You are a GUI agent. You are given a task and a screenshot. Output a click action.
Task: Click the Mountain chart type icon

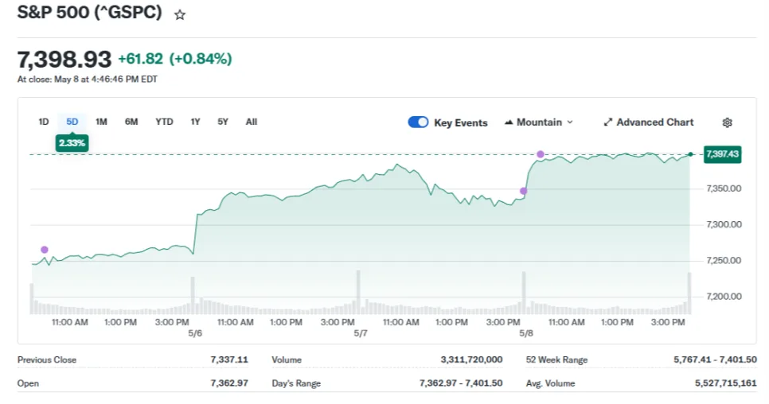[509, 122]
